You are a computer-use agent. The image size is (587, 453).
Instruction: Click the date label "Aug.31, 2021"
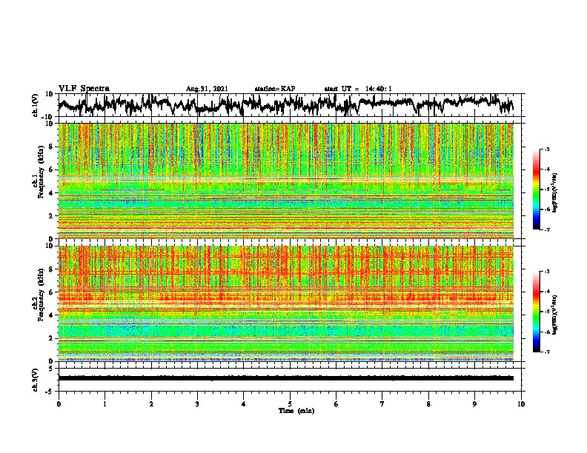(207, 89)
